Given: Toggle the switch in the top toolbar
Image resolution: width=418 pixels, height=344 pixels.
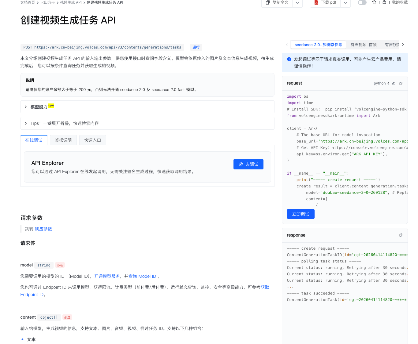Looking at the screenshot, I should [x=362, y=2].
